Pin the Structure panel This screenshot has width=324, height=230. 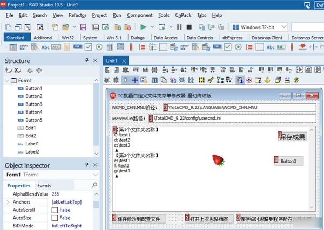coord(87,60)
